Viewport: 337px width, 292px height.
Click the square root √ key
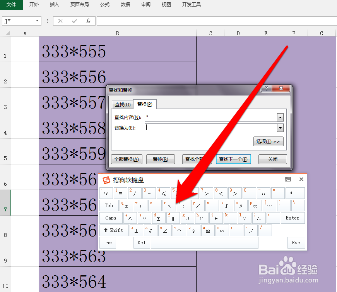[251, 230]
